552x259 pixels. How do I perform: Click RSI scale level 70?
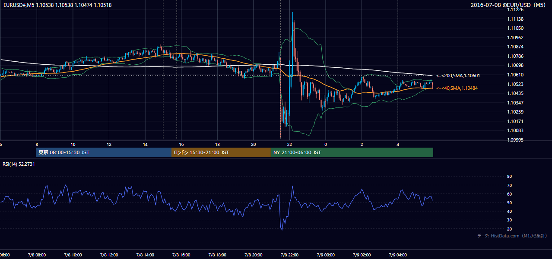point(509,185)
